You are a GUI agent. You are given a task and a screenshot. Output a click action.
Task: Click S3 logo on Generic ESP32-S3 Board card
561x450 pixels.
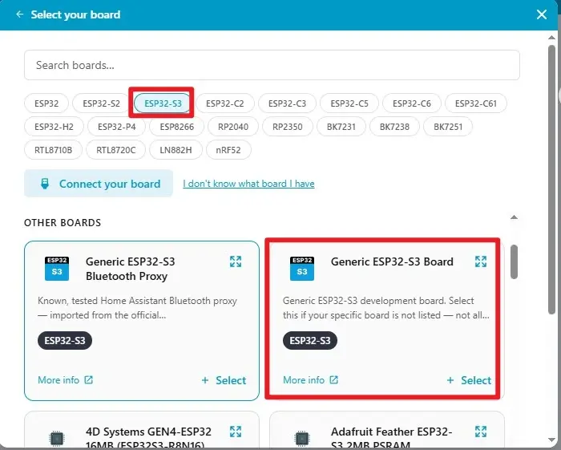tap(302, 269)
